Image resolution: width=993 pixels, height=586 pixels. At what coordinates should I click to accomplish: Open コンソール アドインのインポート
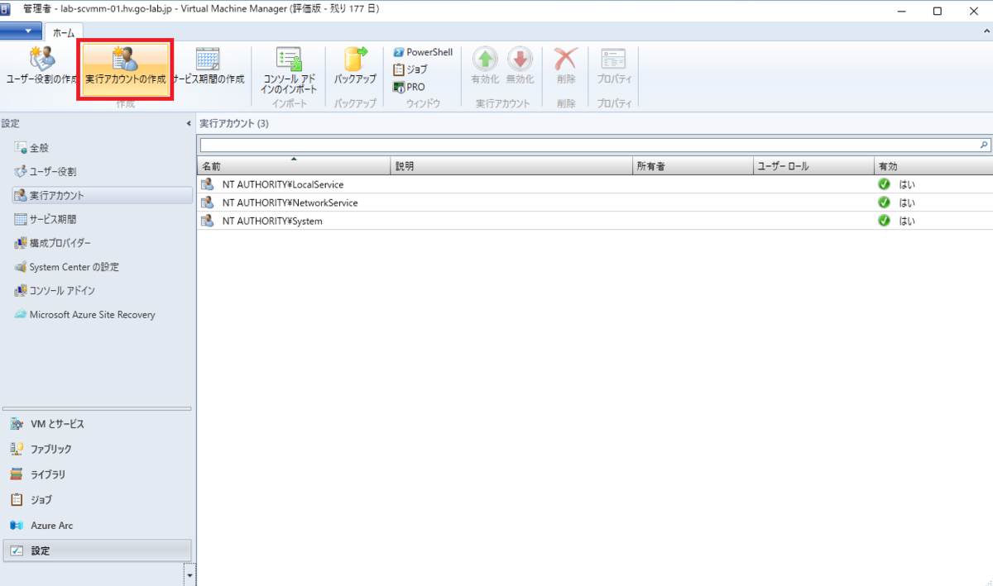click(x=289, y=70)
